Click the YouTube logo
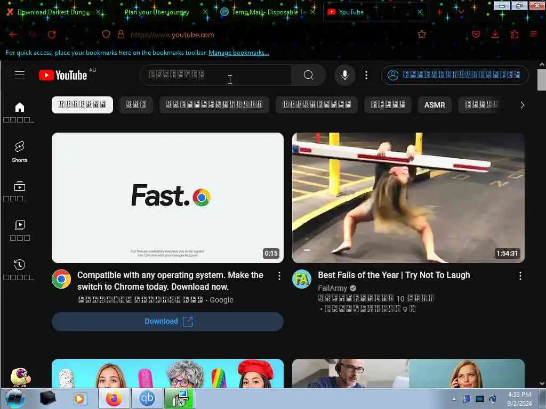Viewport: 546px width, 409px height. point(63,75)
